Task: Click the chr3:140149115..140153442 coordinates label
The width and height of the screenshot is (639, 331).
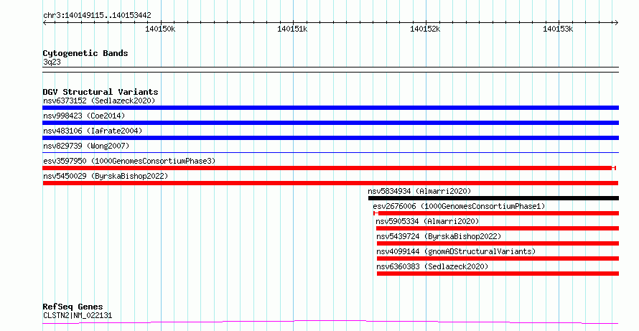Action: point(97,16)
